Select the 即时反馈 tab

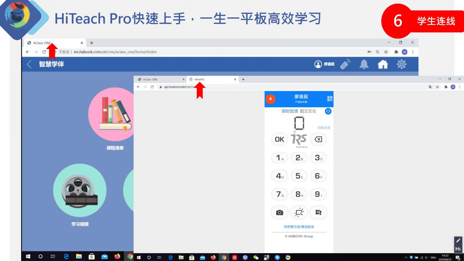coord(290,111)
